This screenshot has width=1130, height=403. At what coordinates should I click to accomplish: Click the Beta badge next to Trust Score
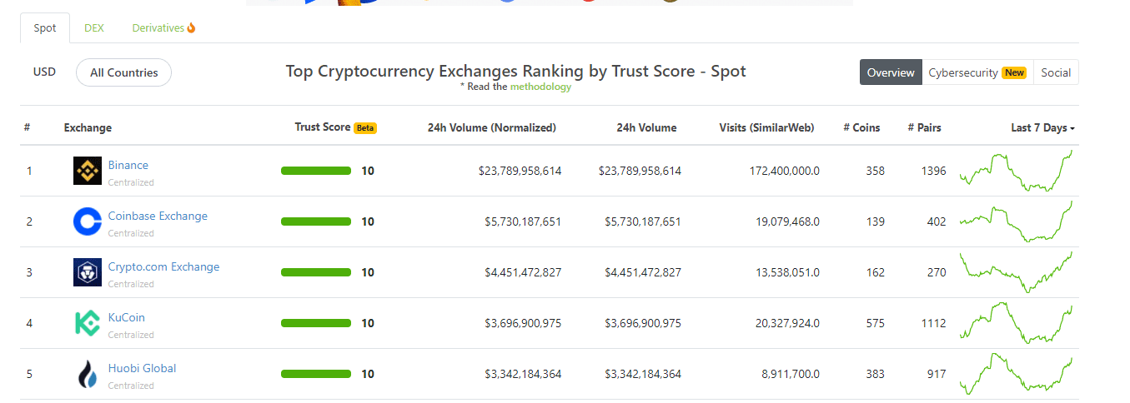[365, 128]
